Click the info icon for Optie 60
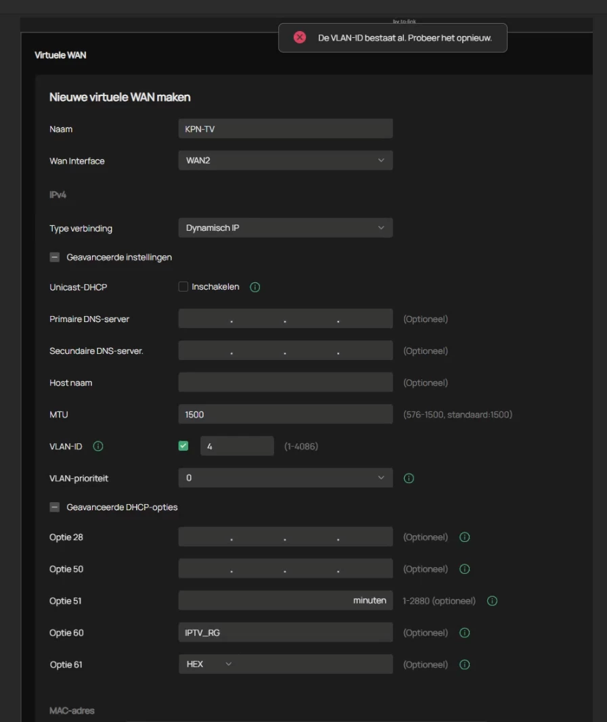 464,633
